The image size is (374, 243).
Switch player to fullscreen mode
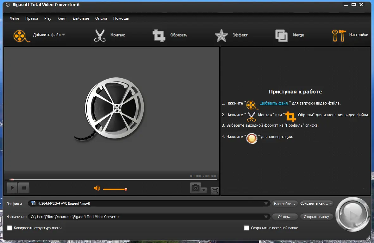click(x=215, y=190)
